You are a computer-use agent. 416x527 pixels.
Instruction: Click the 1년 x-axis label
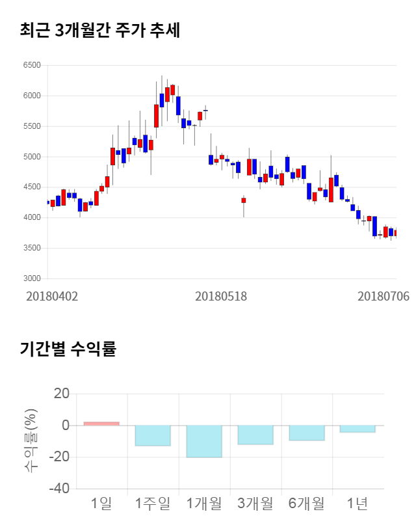357,503
